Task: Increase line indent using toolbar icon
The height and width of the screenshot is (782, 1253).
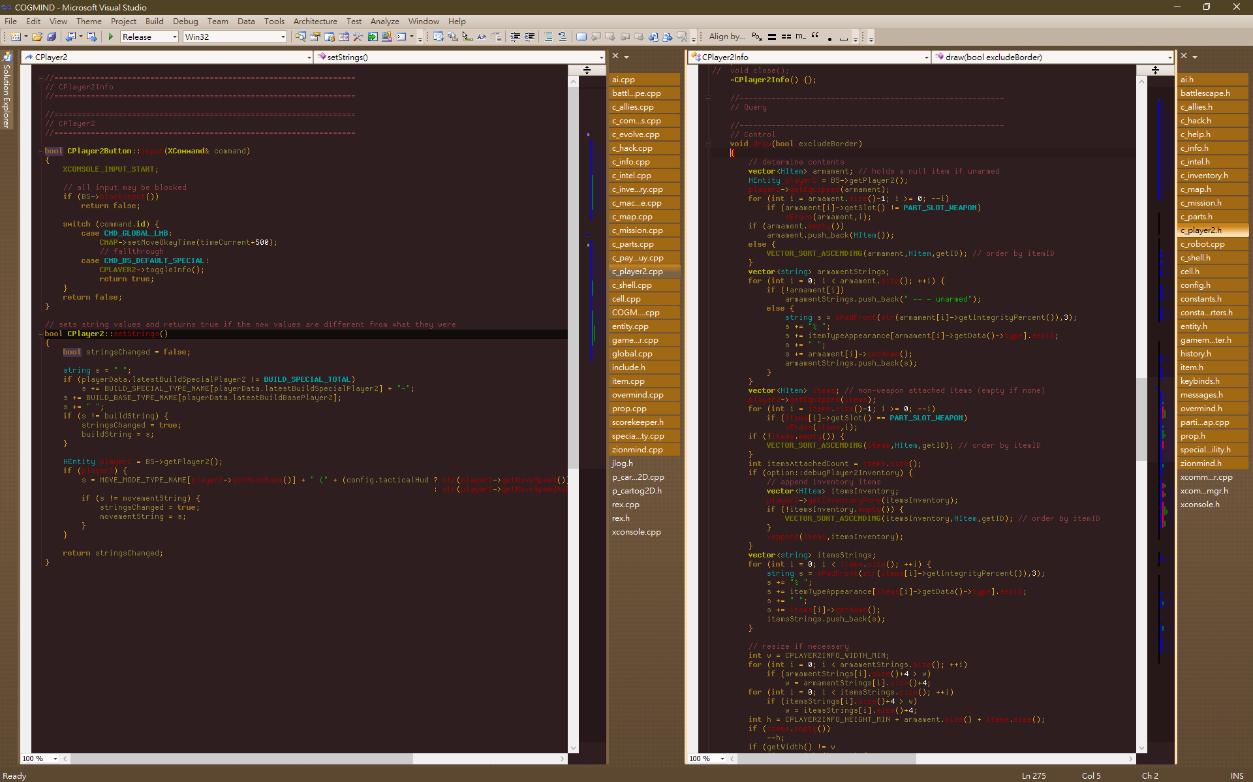Action: click(530, 37)
